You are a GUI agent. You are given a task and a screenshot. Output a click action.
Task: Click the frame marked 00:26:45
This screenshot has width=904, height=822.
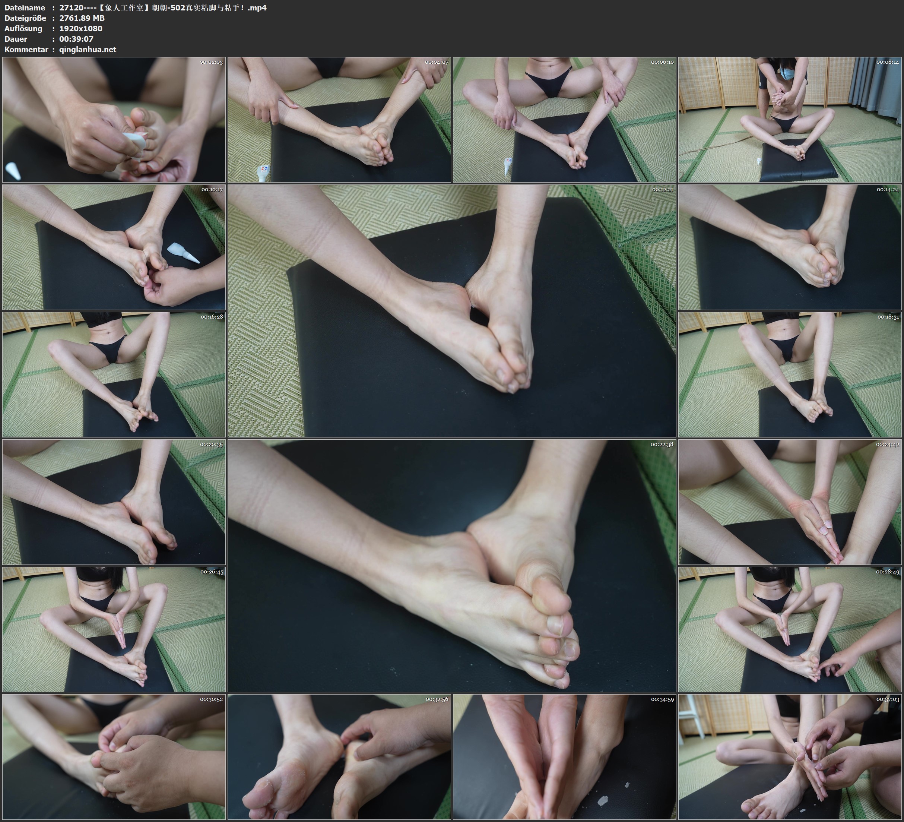point(114,629)
